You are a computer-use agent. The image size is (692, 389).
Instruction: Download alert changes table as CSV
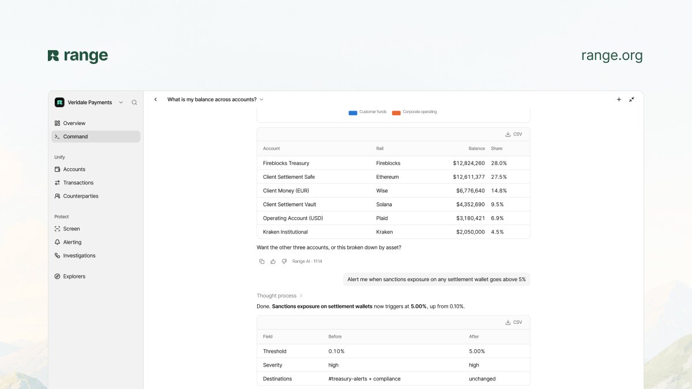pos(513,322)
